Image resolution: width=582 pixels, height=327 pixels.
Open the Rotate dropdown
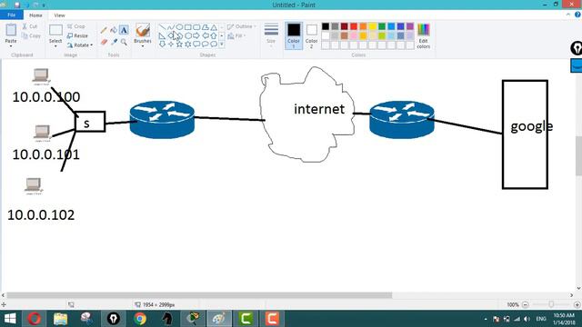pos(80,45)
